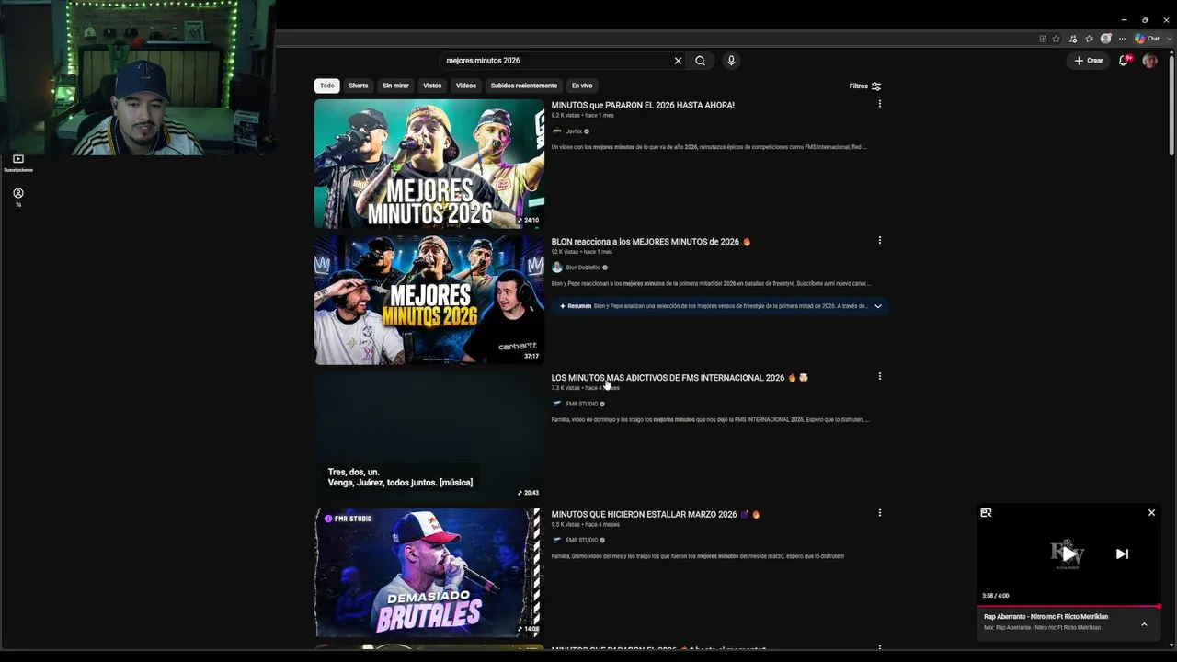The height and width of the screenshot is (662, 1177).
Task: Click the miniplayer title Rap Aberrante
Action: 1046,617
